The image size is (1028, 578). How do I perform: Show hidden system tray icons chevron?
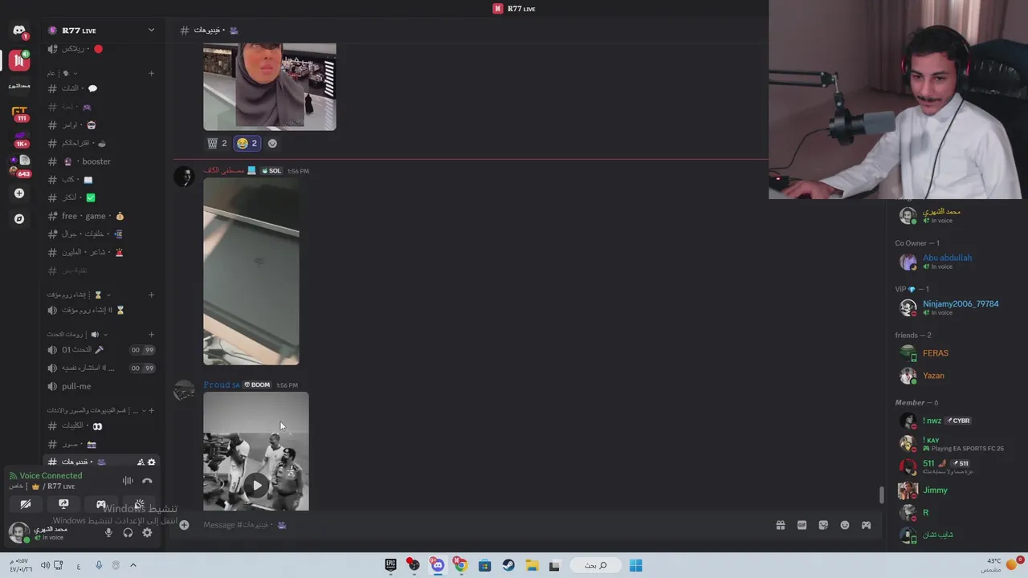click(x=133, y=565)
